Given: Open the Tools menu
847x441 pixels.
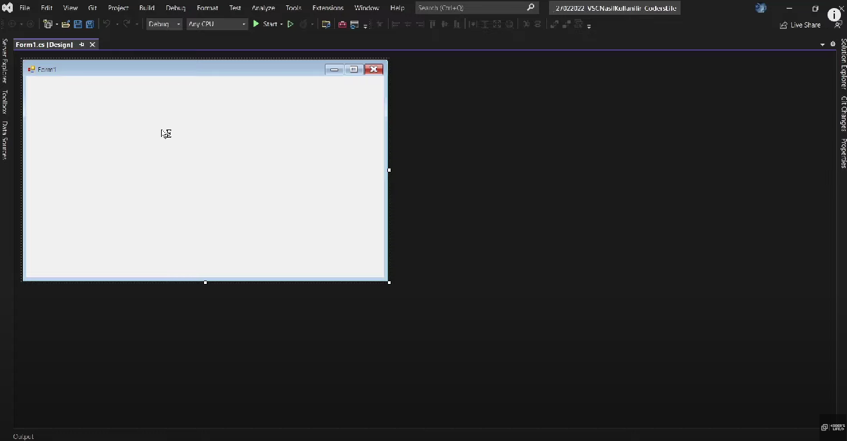Looking at the screenshot, I should [x=293, y=8].
